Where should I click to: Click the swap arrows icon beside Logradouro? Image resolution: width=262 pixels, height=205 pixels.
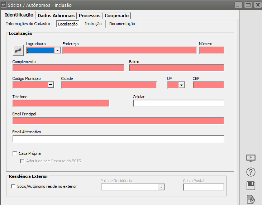coord(18,51)
